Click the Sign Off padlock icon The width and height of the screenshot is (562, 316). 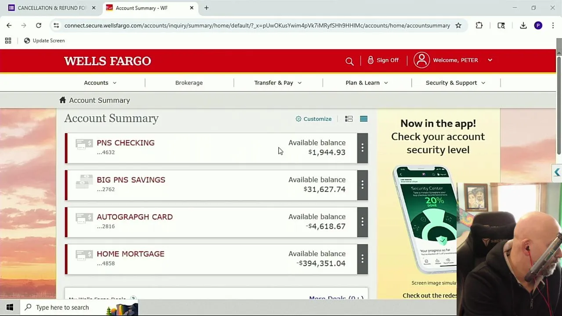pos(371,60)
